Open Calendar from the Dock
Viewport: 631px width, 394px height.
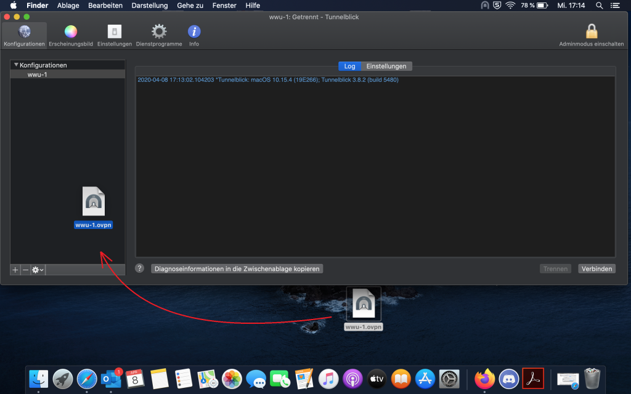[135, 379]
